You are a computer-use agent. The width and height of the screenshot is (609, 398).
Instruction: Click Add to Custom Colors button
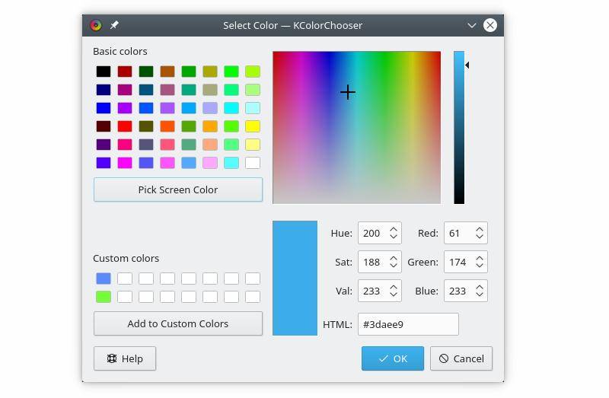click(x=178, y=323)
